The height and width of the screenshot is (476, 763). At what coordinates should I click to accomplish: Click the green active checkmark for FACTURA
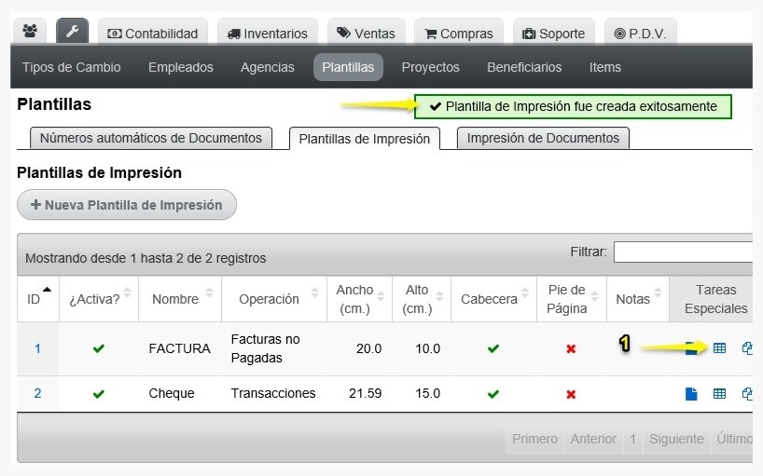pos(99,348)
